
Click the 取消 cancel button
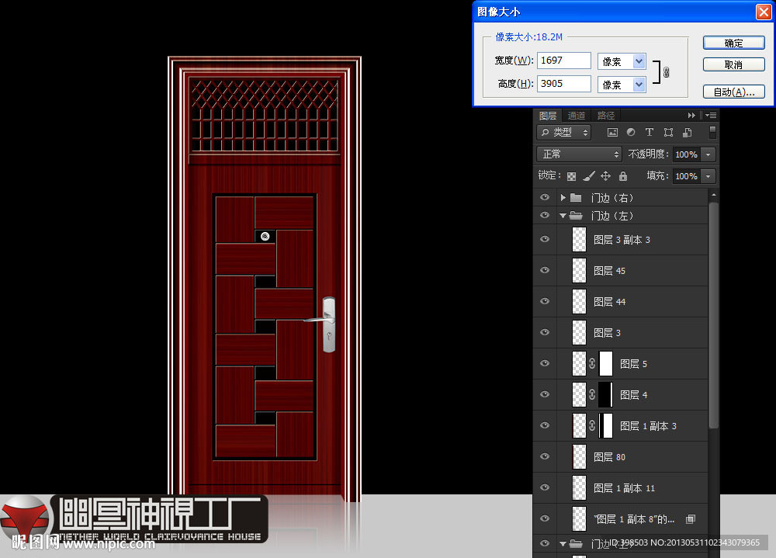click(734, 64)
